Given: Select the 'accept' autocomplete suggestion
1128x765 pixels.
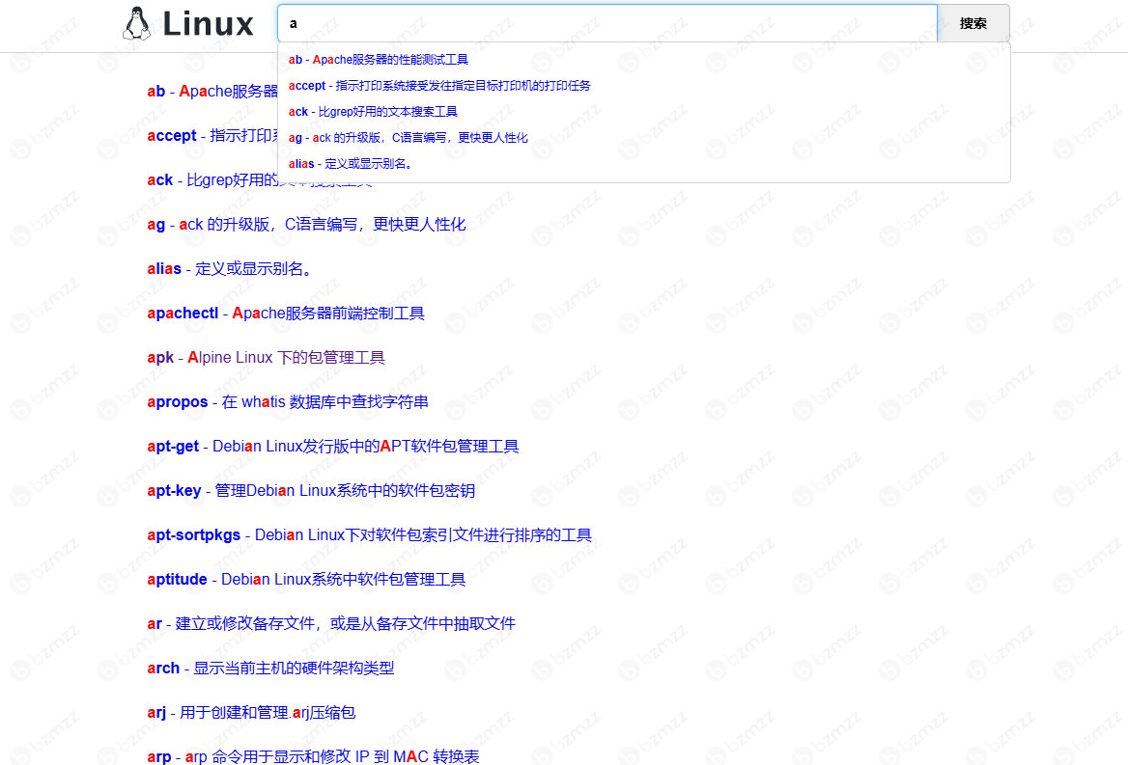Looking at the screenshot, I should 439,86.
